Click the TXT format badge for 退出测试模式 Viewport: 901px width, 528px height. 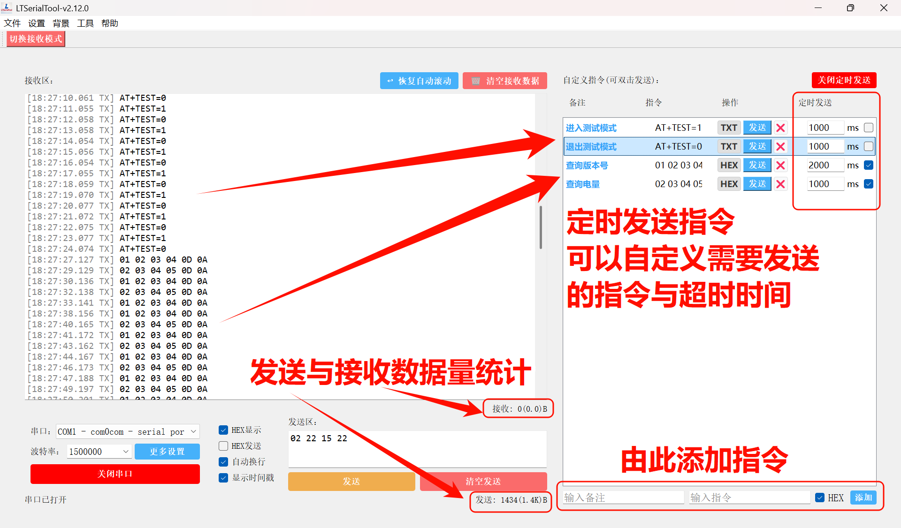(729, 146)
